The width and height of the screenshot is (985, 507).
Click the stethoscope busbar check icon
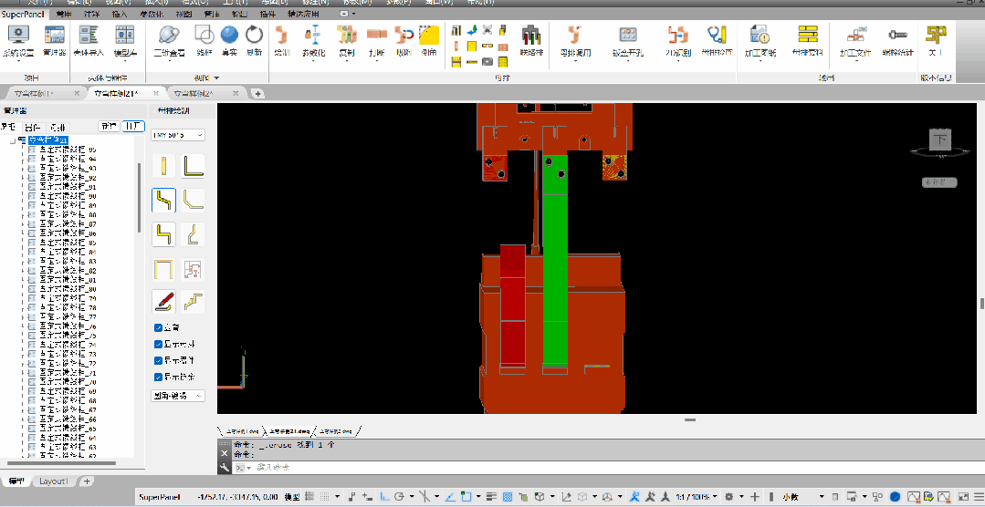coord(716,35)
